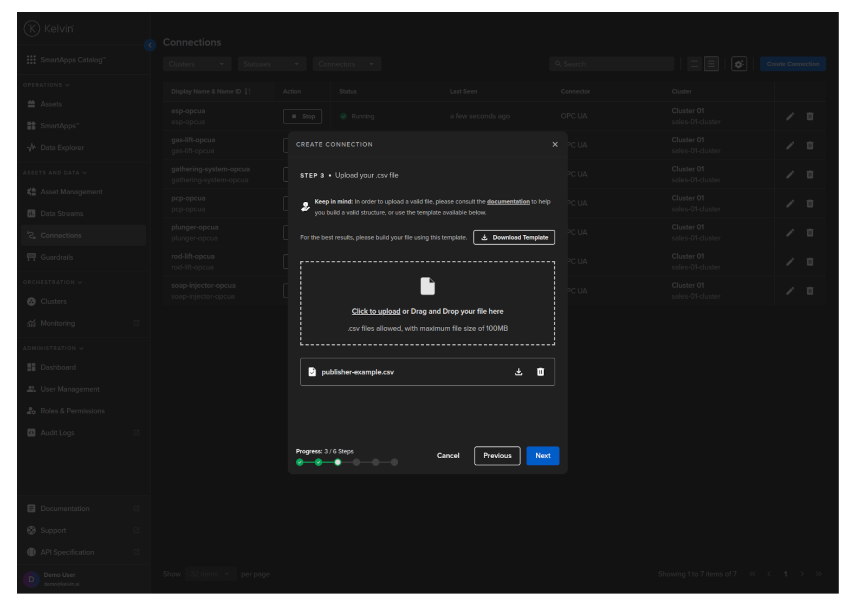Go back with the Previous button

[497, 456]
